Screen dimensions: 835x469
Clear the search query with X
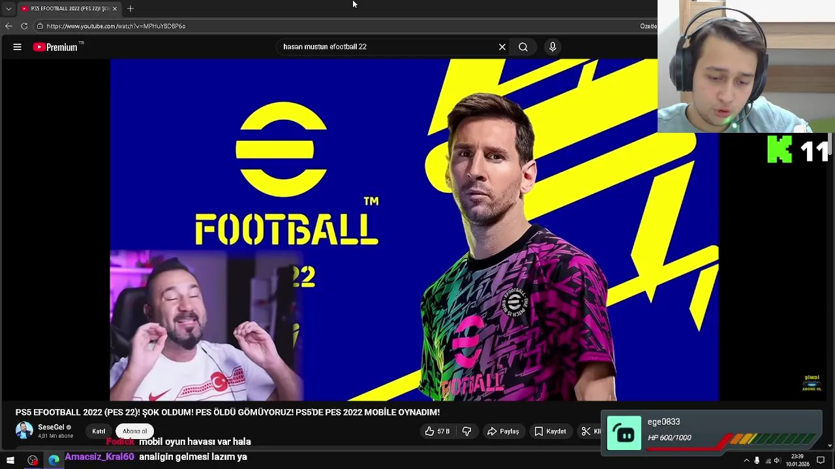502,47
